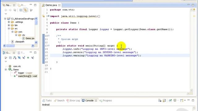Select Demo.java in the Navigator tree
This screenshot has width=198, height=111.
[28, 38]
